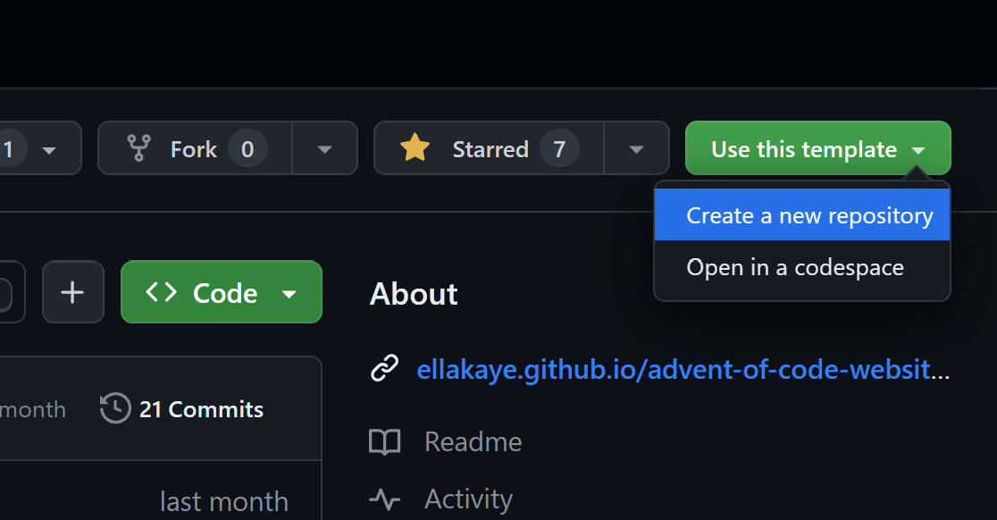View the 21 Commits history
Image resolution: width=997 pixels, height=520 pixels.
point(201,409)
